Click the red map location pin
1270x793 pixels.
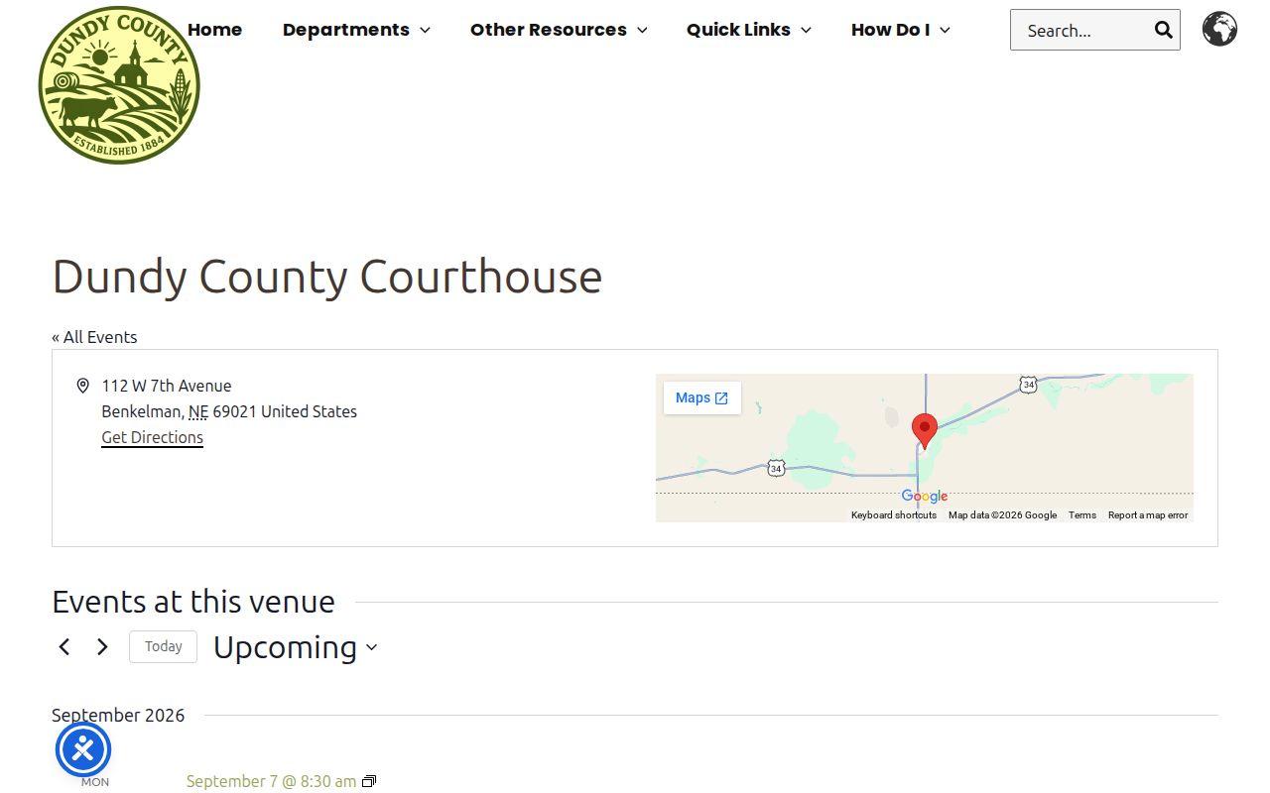pos(925,431)
